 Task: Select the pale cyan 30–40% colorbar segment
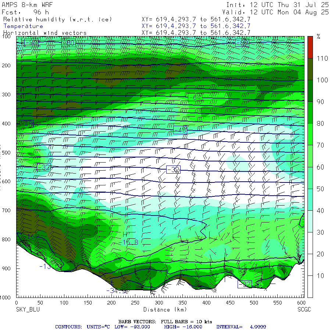tap(310, 221)
